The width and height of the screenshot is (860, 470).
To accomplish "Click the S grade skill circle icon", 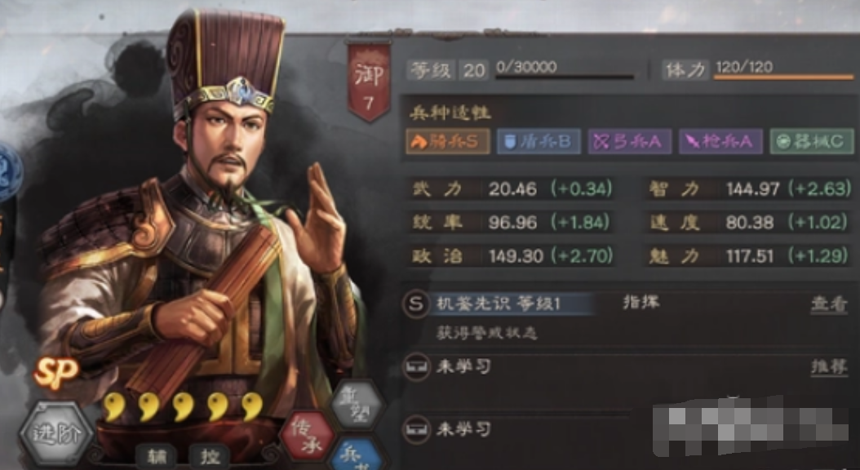I will click(416, 304).
